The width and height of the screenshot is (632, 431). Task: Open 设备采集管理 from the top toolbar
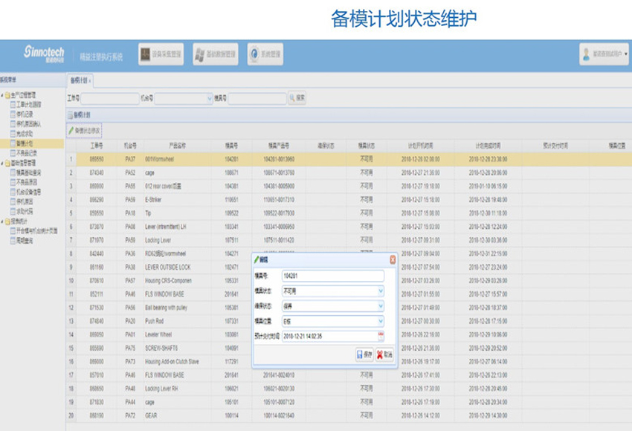(x=161, y=54)
